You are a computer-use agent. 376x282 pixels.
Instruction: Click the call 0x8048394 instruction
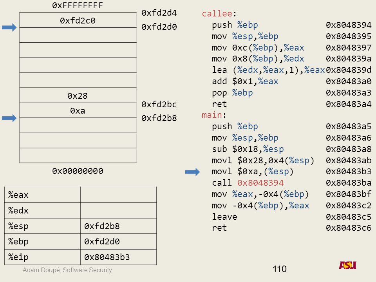pos(248,183)
